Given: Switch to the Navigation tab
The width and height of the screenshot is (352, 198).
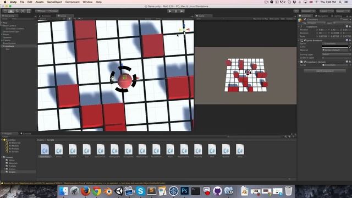Looking at the screenshot, I should click(x=322, y=16).
